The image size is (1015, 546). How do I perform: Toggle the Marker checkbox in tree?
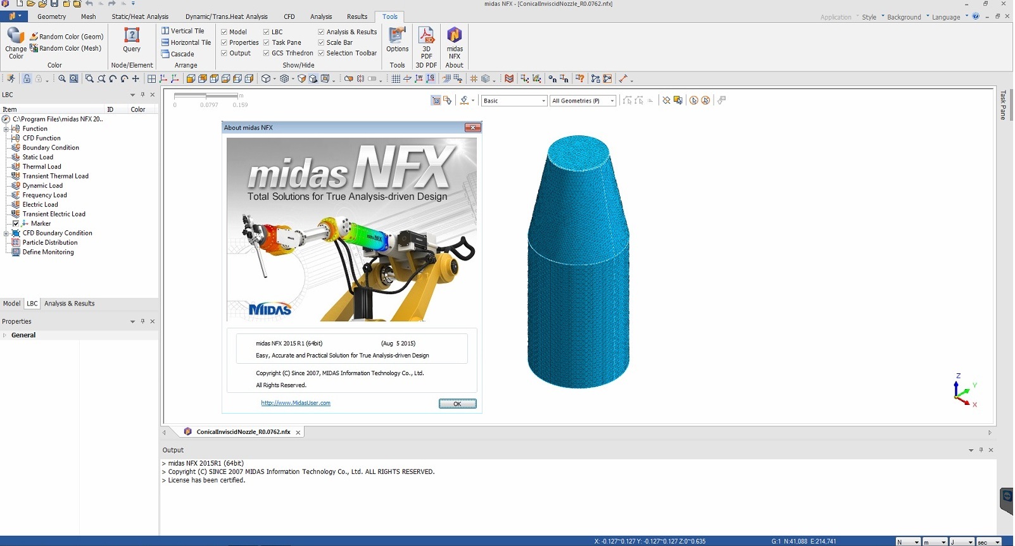pyautogui.click(x=16, y=223)
